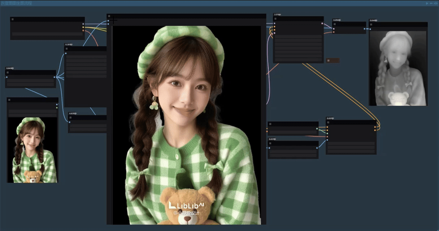Click the green output port of node above 0.02秒 node
The width and height of the screenshot is (439, 231).
[317, 128]
